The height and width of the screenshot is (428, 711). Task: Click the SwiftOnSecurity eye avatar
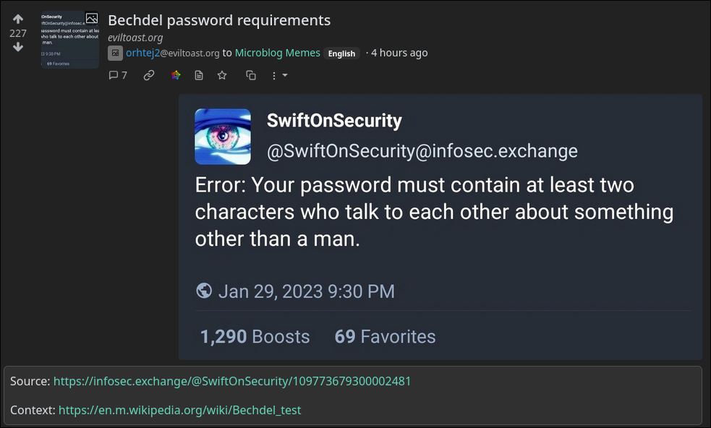point(223,137)
